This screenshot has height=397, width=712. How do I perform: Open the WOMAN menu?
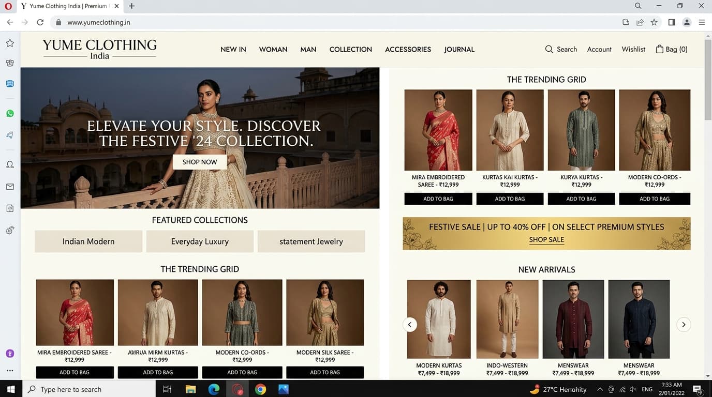pyautogui.click(x=273, y=50)
